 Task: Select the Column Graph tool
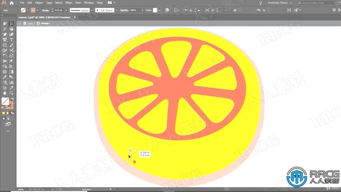11,82
